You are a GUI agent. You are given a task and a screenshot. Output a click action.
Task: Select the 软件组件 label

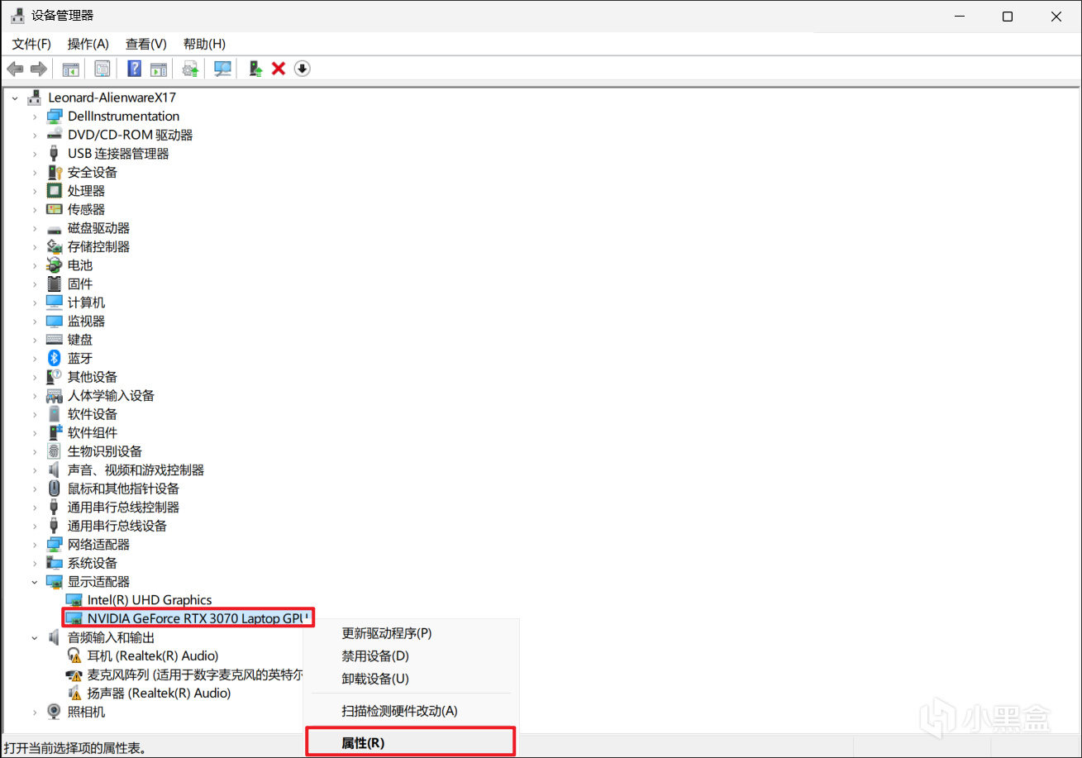point(93,432)
